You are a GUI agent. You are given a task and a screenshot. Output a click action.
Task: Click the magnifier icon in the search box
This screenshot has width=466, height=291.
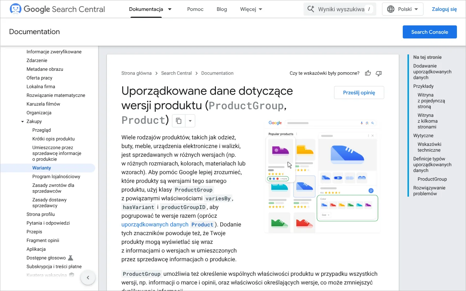click(310, 9)
